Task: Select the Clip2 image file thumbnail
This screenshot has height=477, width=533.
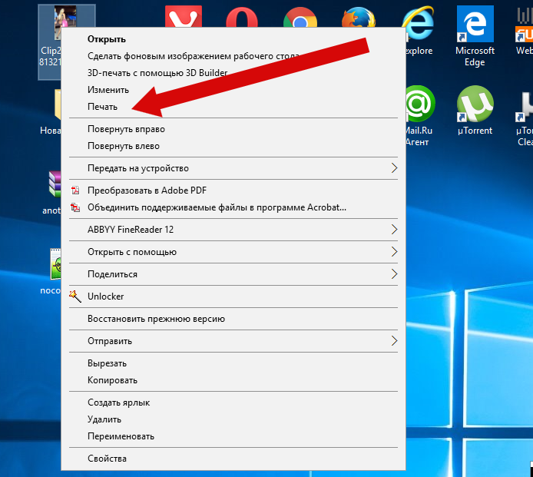Action: (x=65, y=23)
